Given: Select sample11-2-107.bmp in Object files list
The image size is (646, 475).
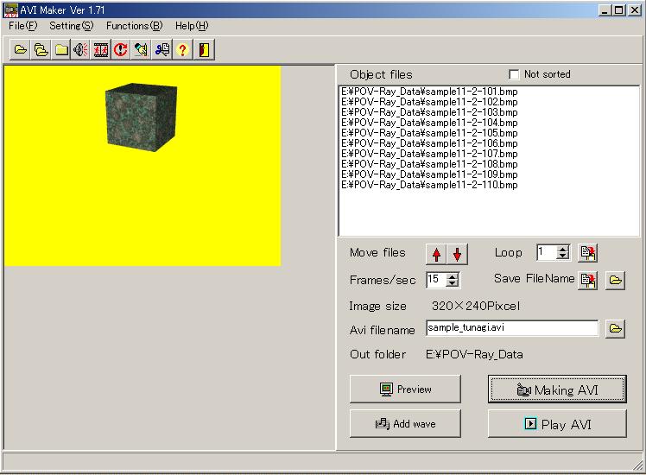Looking at the screenshot, I should tap(429, 154).
